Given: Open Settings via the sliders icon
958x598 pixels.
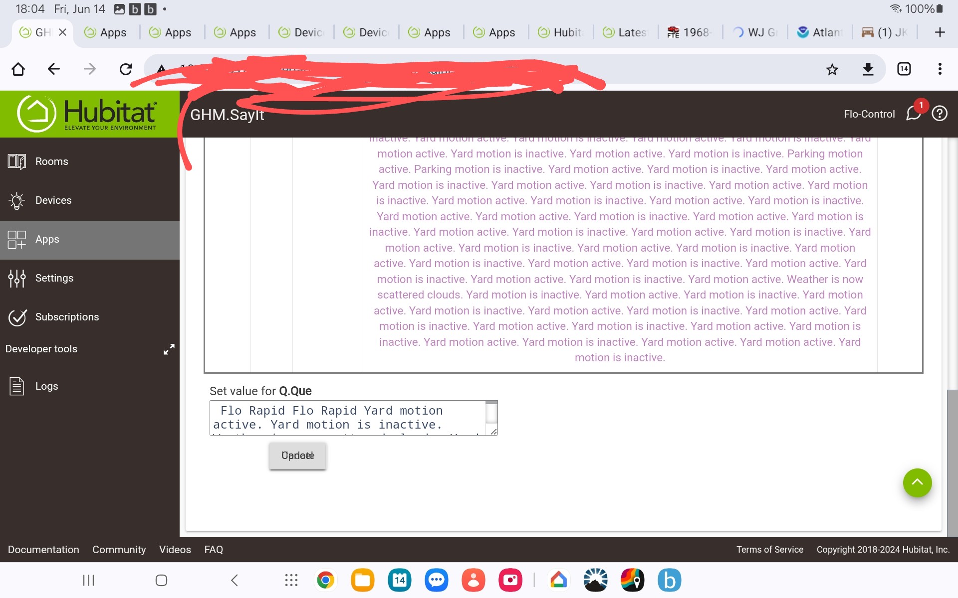Looking at the screenshot, I should pos(16,278).
